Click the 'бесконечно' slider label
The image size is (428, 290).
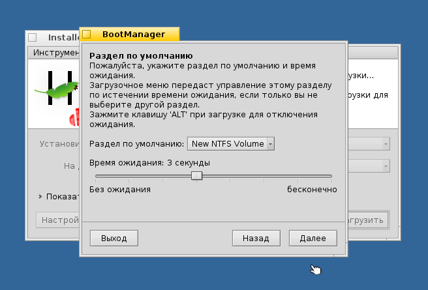312,189
